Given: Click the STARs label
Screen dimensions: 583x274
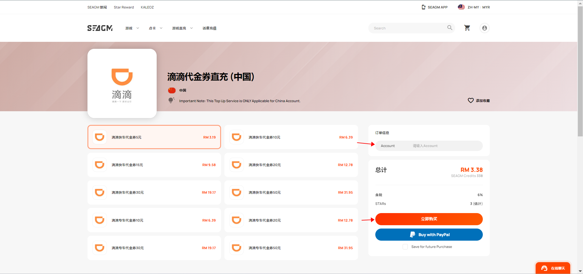Looking at the screenshot, I should 380,204.
